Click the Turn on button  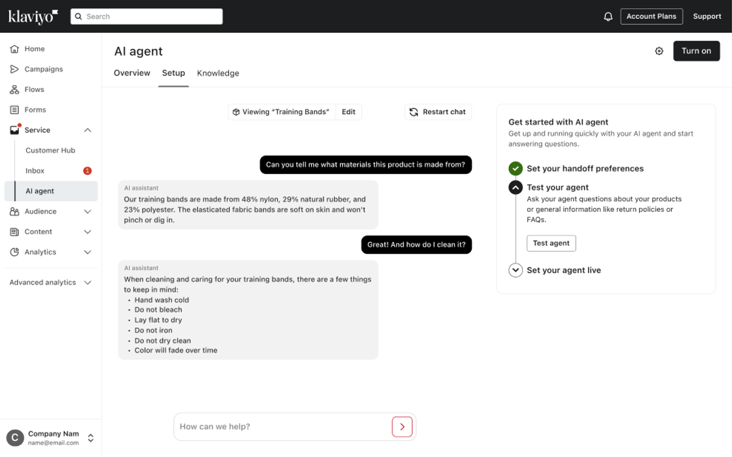pyautogui.click(x=696, y=51)
